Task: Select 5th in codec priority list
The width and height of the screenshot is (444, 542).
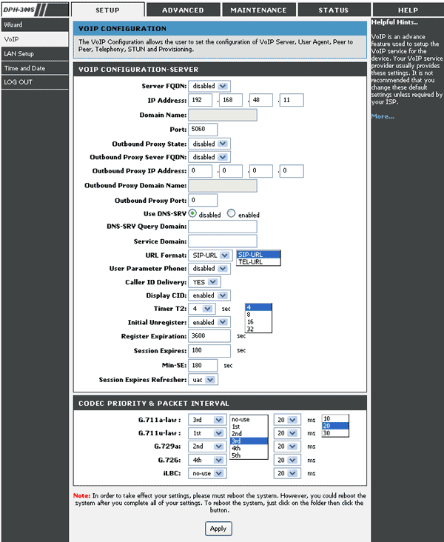Action: pos(249,455)
